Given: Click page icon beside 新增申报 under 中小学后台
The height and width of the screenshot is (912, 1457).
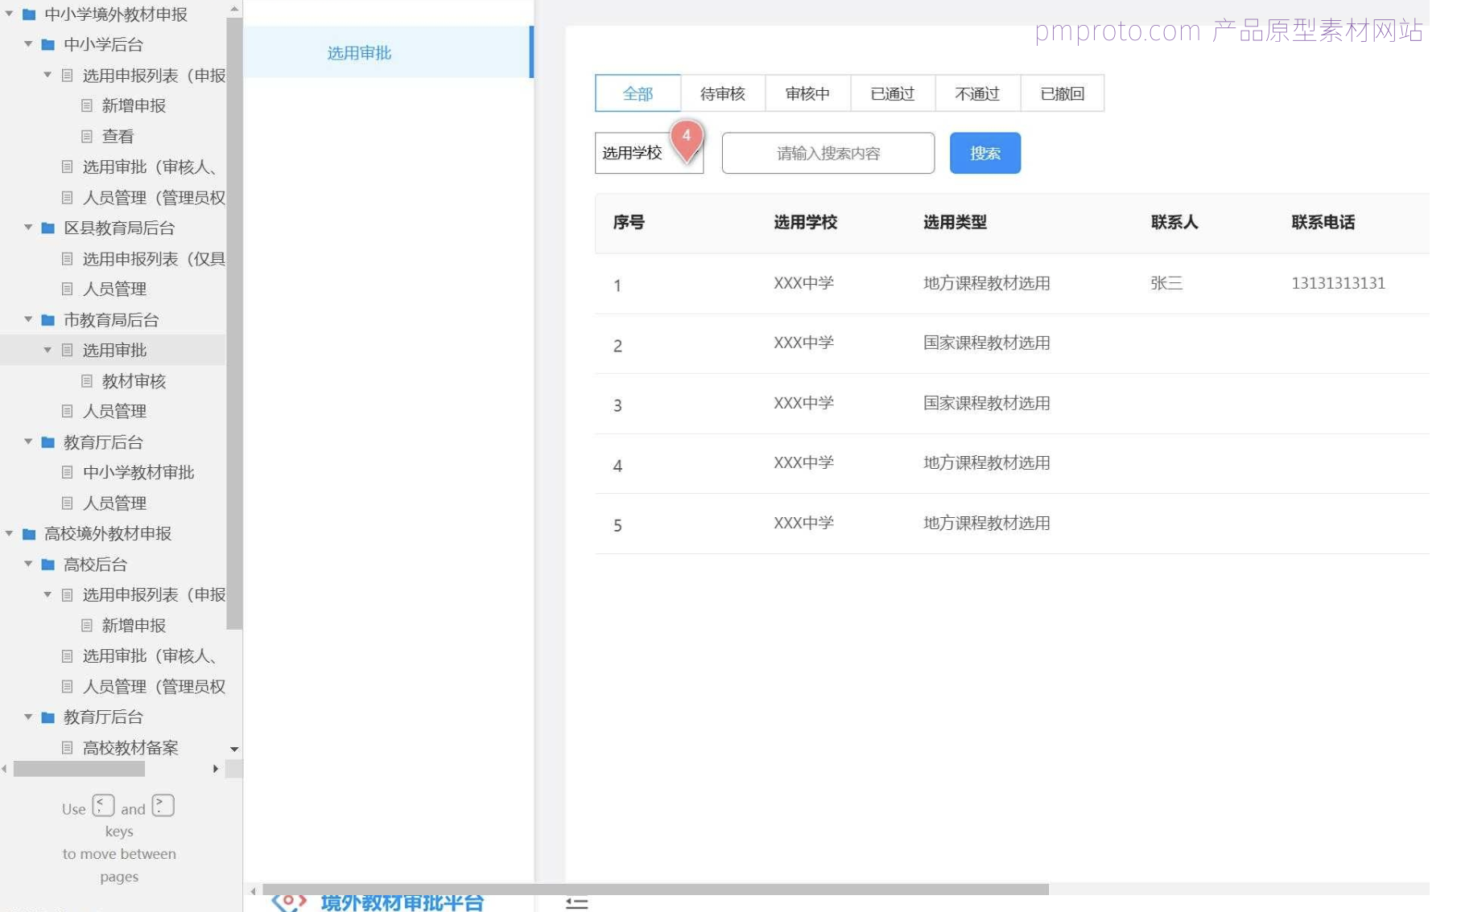Looking at the screenshot, I should [87, 105].
